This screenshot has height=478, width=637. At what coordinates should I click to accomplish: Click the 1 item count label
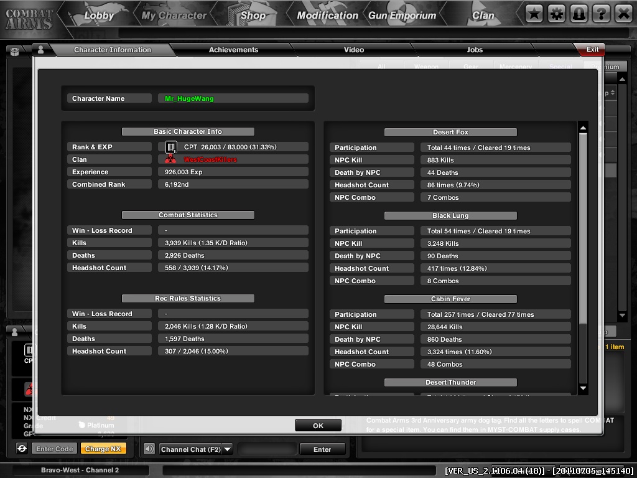point(615,347)
